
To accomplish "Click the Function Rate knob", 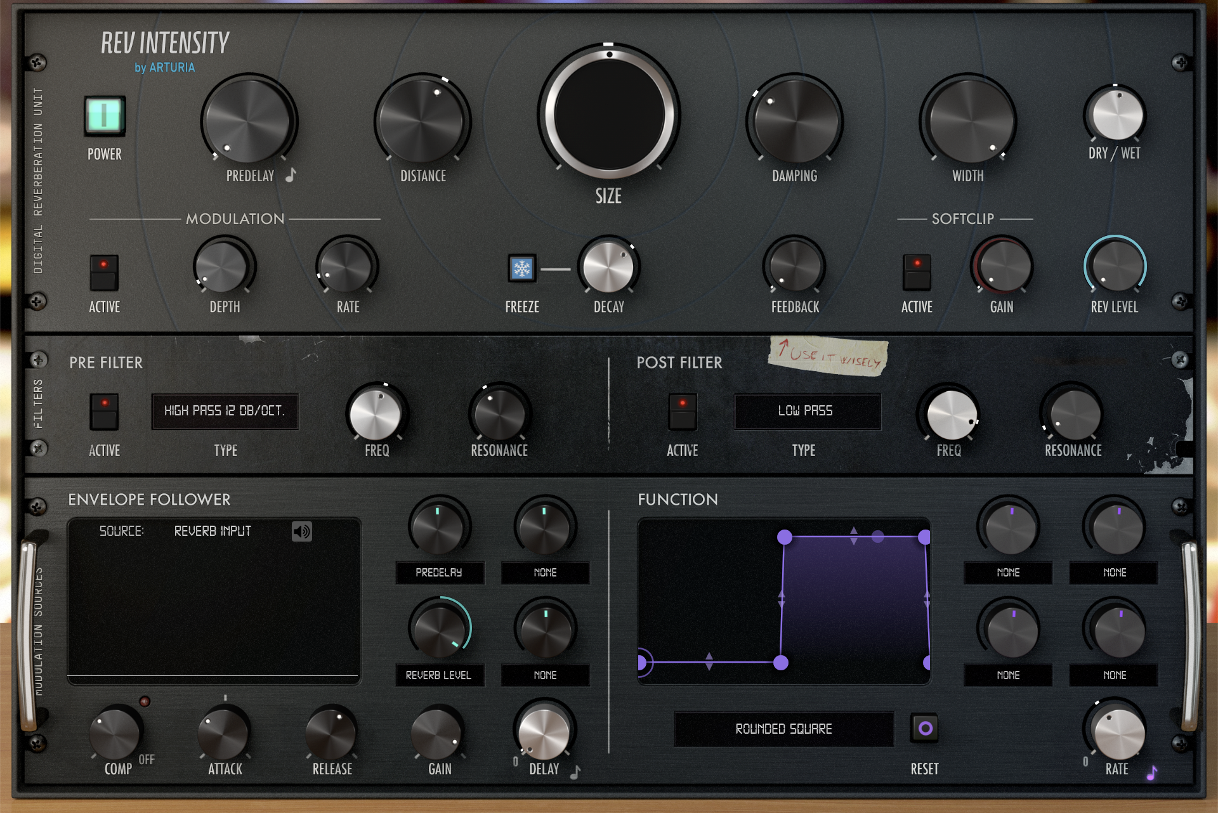I will (1120, 732).
